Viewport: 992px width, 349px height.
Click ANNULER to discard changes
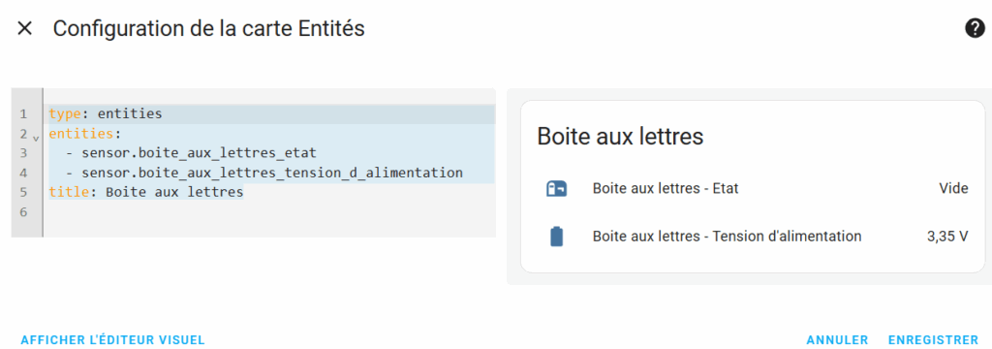pyautogui.click(x=837, y=340)
